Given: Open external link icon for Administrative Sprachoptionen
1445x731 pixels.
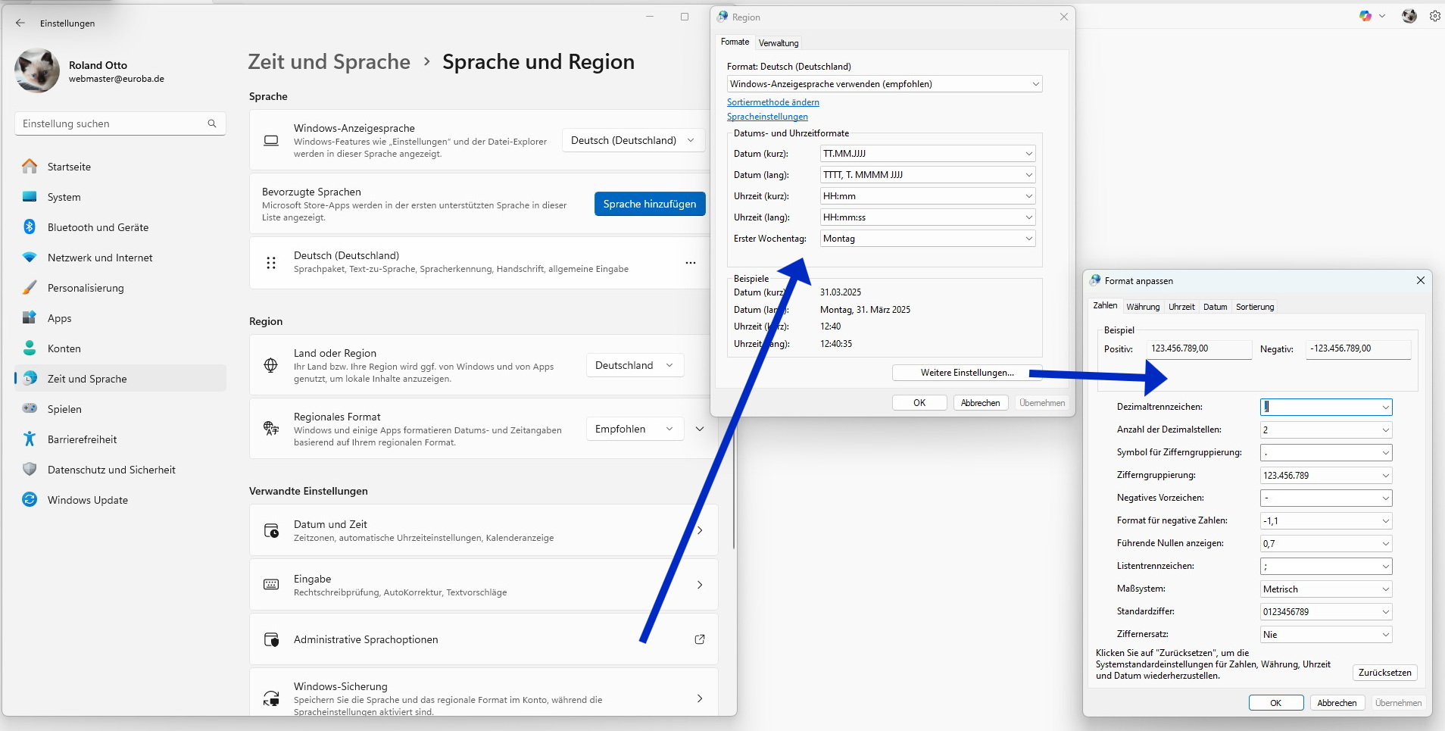Looking at the screenshot, I should (x=699, y=639).
